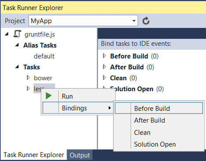206x161 pixels.
Task: Switch to the Output tab
Action: 80,155
